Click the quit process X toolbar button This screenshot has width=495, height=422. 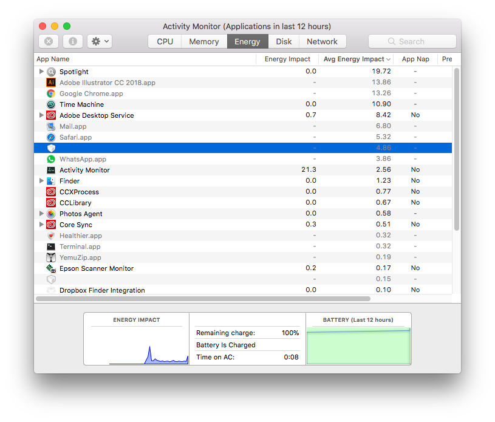[x=49, y=41]
